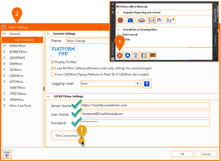
Task: Expand Overall Line or Drawing Filter
Action: pyautogui.click(x=118, y=30)
